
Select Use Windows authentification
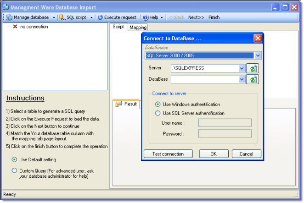[x=158, y=104]
